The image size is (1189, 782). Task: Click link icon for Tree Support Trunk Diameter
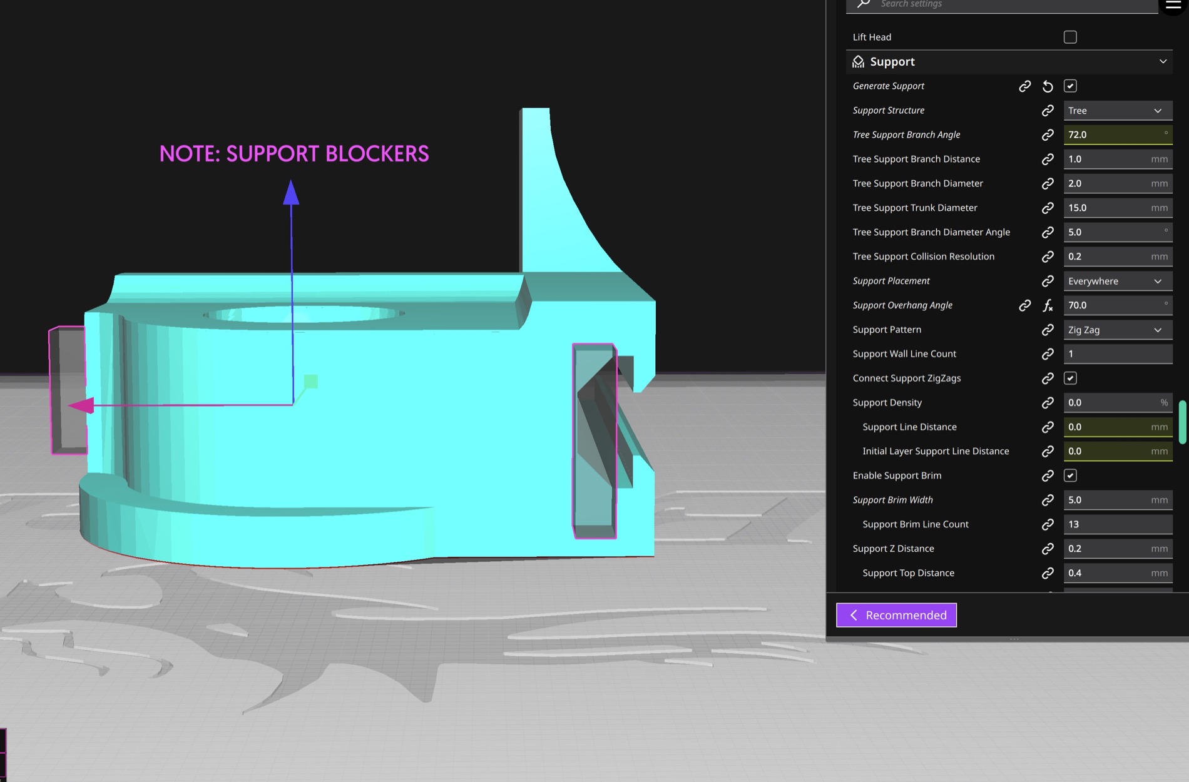click(1048, 208)
